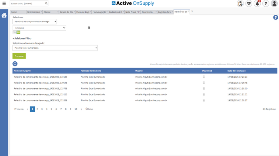Open the header question mark help
The image size is (279, 156).
[266, 3]
